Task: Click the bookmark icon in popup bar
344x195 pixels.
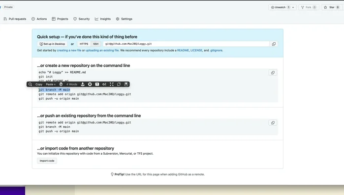Action: (126, 84)
